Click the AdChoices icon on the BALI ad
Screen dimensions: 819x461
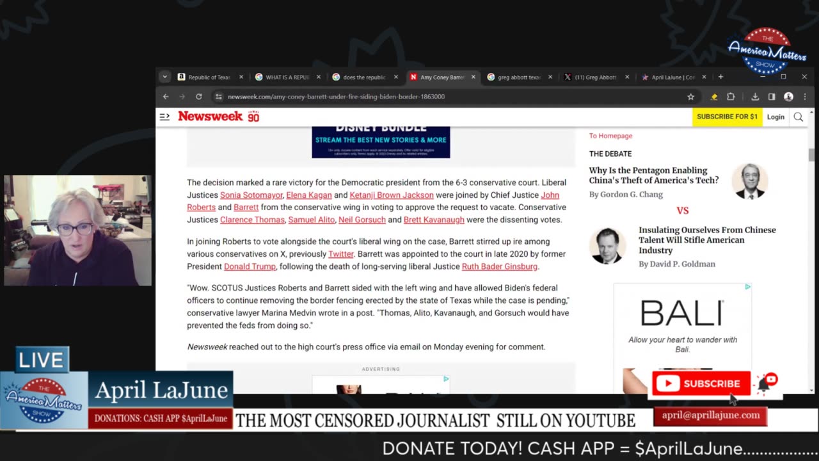747,287
